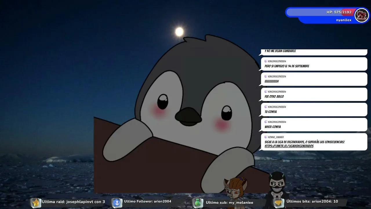Click the green potion icon beside Ultimo sub
This screenshot has height=209, width=371.
pos(198,203)
